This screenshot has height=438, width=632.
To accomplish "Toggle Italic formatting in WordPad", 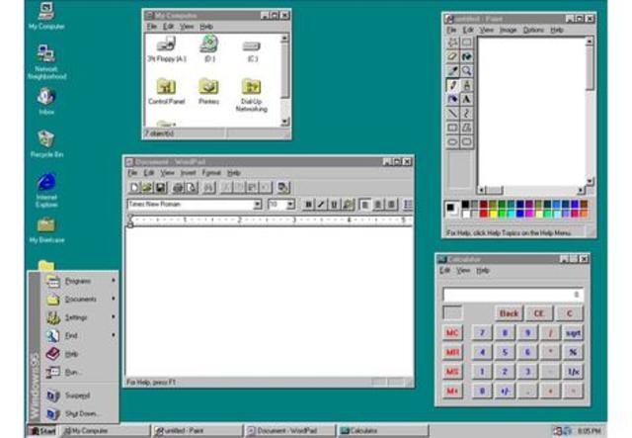I will [x=321, y=205].
